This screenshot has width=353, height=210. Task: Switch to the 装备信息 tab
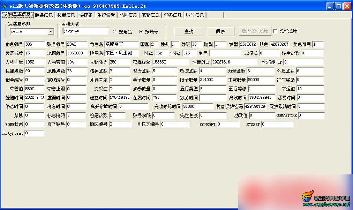click(44, 15)
